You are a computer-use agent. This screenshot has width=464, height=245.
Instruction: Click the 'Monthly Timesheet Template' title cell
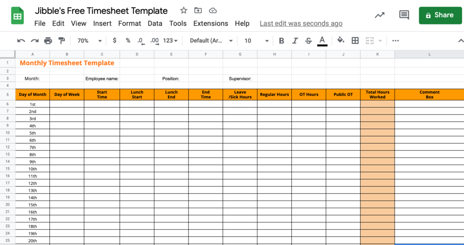67,63
